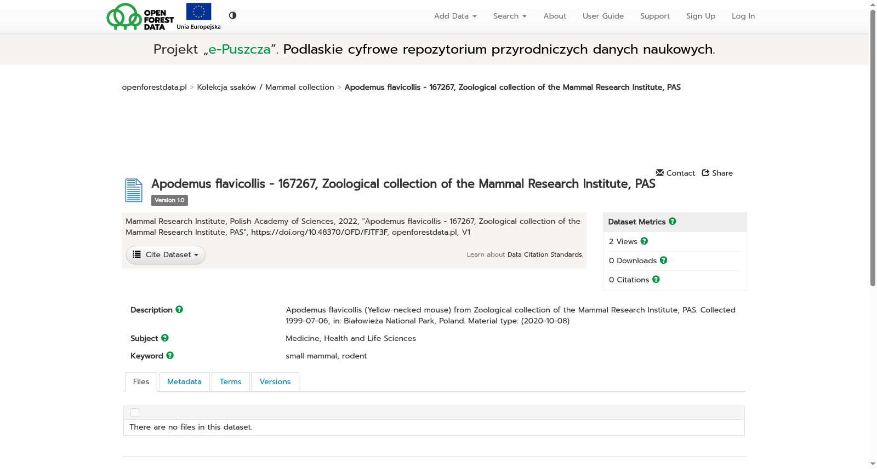Open Data Citation Standards link
Viewport: 877px width, 469px height.
544,254
